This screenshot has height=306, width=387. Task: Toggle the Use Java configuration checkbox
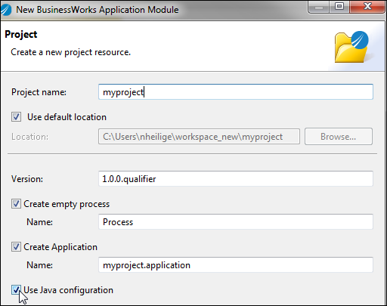click(16, 290)
